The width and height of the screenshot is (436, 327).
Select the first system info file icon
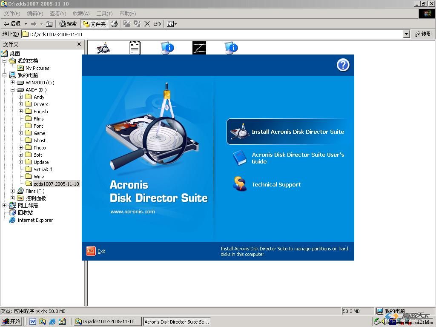click(167, 48)
